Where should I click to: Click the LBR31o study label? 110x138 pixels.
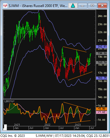[x=9, y=101]
